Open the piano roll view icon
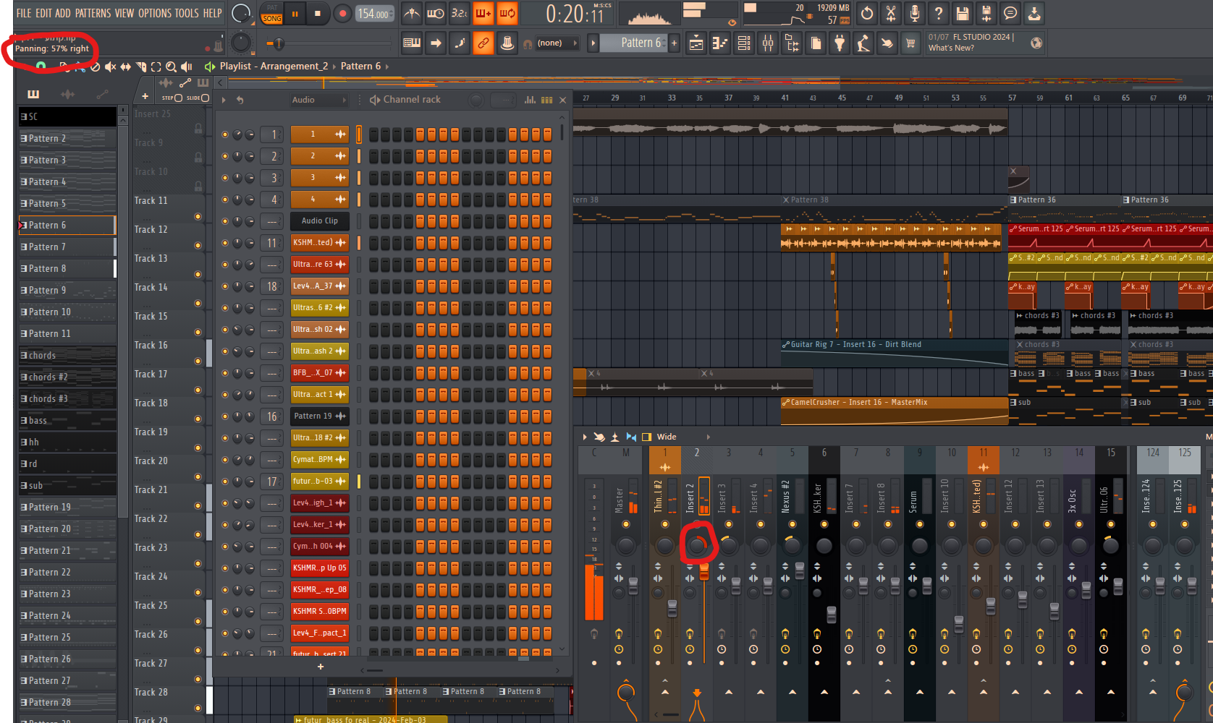The height and width of the screenshot is (723, 1213). 720,43
